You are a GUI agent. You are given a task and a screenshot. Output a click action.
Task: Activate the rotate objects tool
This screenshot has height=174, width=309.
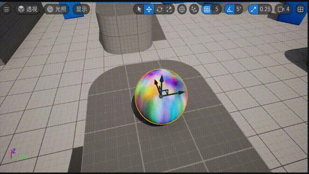click(159, 9)
